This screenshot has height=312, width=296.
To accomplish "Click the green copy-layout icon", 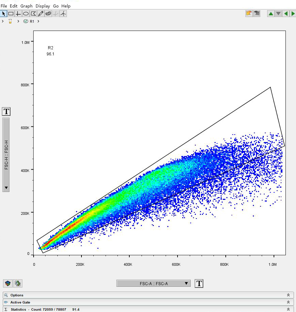I will (x=18, y=283).
